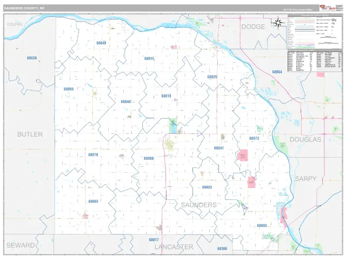The image size is (346, 260).
Task: Select the SAUNDERS county label
Action: tap(198, 205)
